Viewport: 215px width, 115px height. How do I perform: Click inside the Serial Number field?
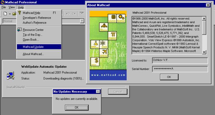pos(180,69)
